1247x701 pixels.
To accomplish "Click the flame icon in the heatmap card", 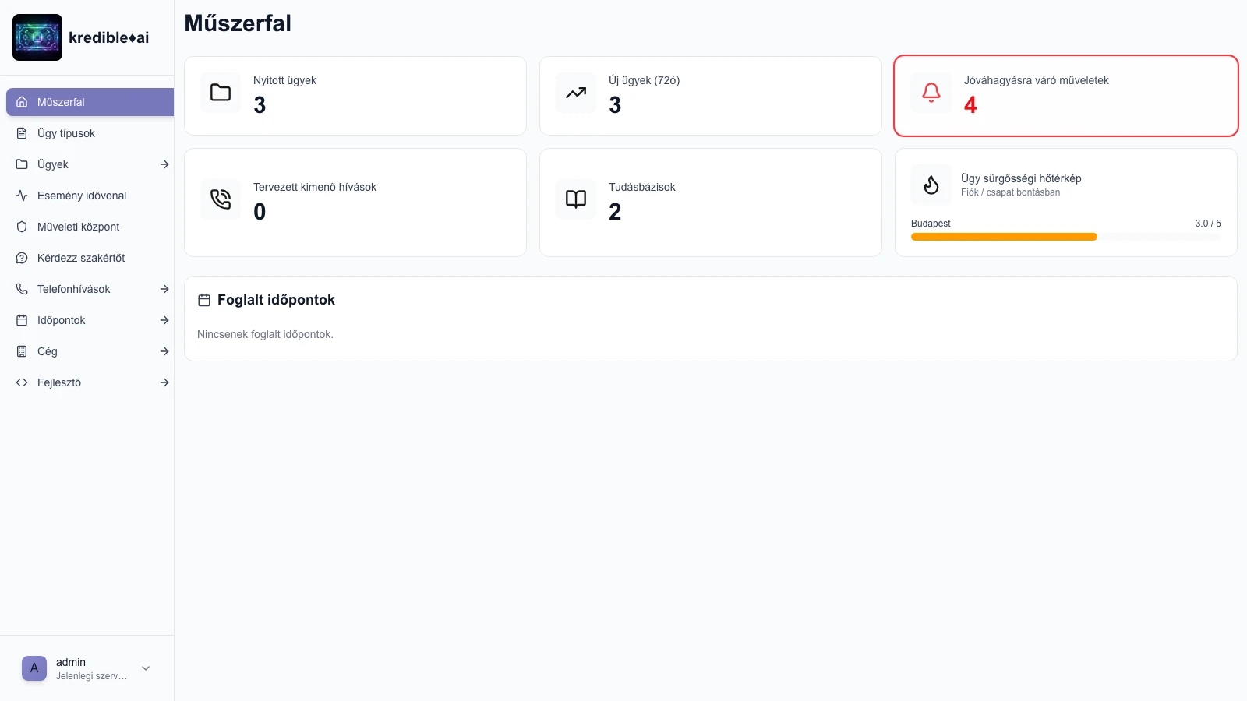I will tap(931, 185).
